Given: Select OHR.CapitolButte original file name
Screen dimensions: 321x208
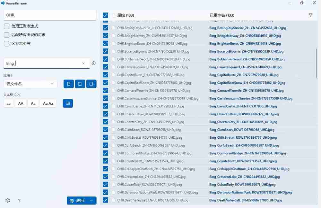Looking at the screenshot, I should (151, 75).
